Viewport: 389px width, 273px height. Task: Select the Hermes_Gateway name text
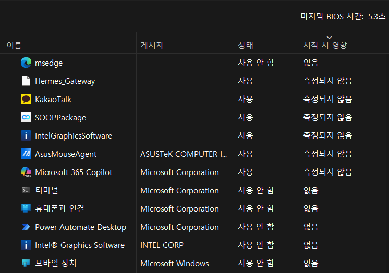pos(65,81)
